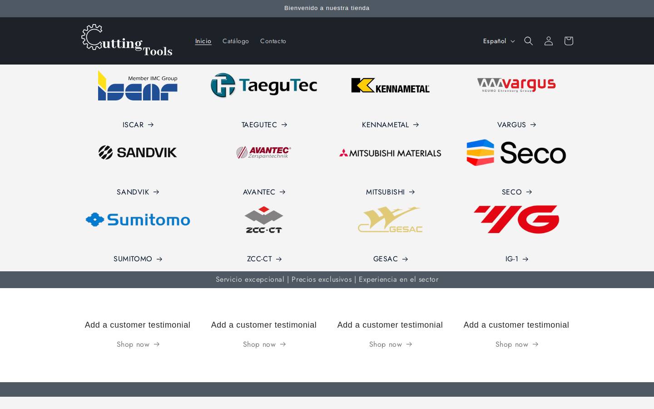Open the VARGUS collection link

(x=517, y=125)
